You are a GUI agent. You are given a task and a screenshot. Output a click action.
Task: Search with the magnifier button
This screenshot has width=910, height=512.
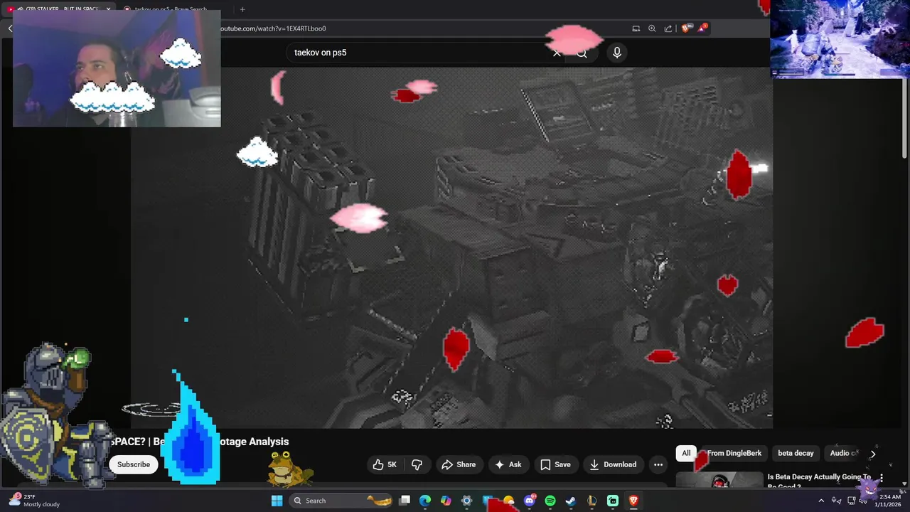[x=582, y=53]
